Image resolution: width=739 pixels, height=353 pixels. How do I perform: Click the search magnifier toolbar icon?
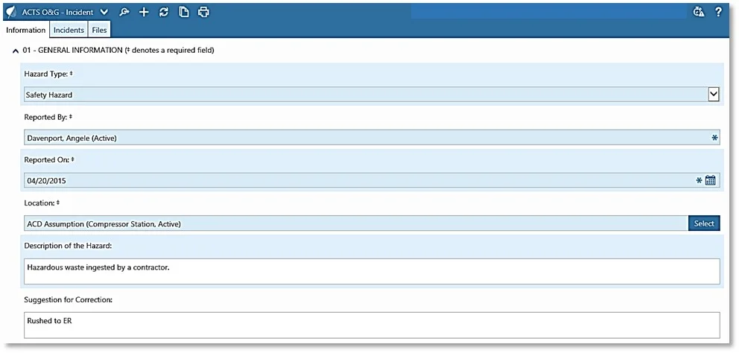click(124, 12)
